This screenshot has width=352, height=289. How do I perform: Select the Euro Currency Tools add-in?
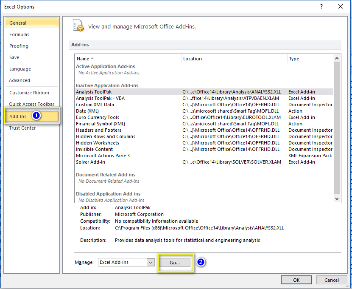(x=97, y=117)
